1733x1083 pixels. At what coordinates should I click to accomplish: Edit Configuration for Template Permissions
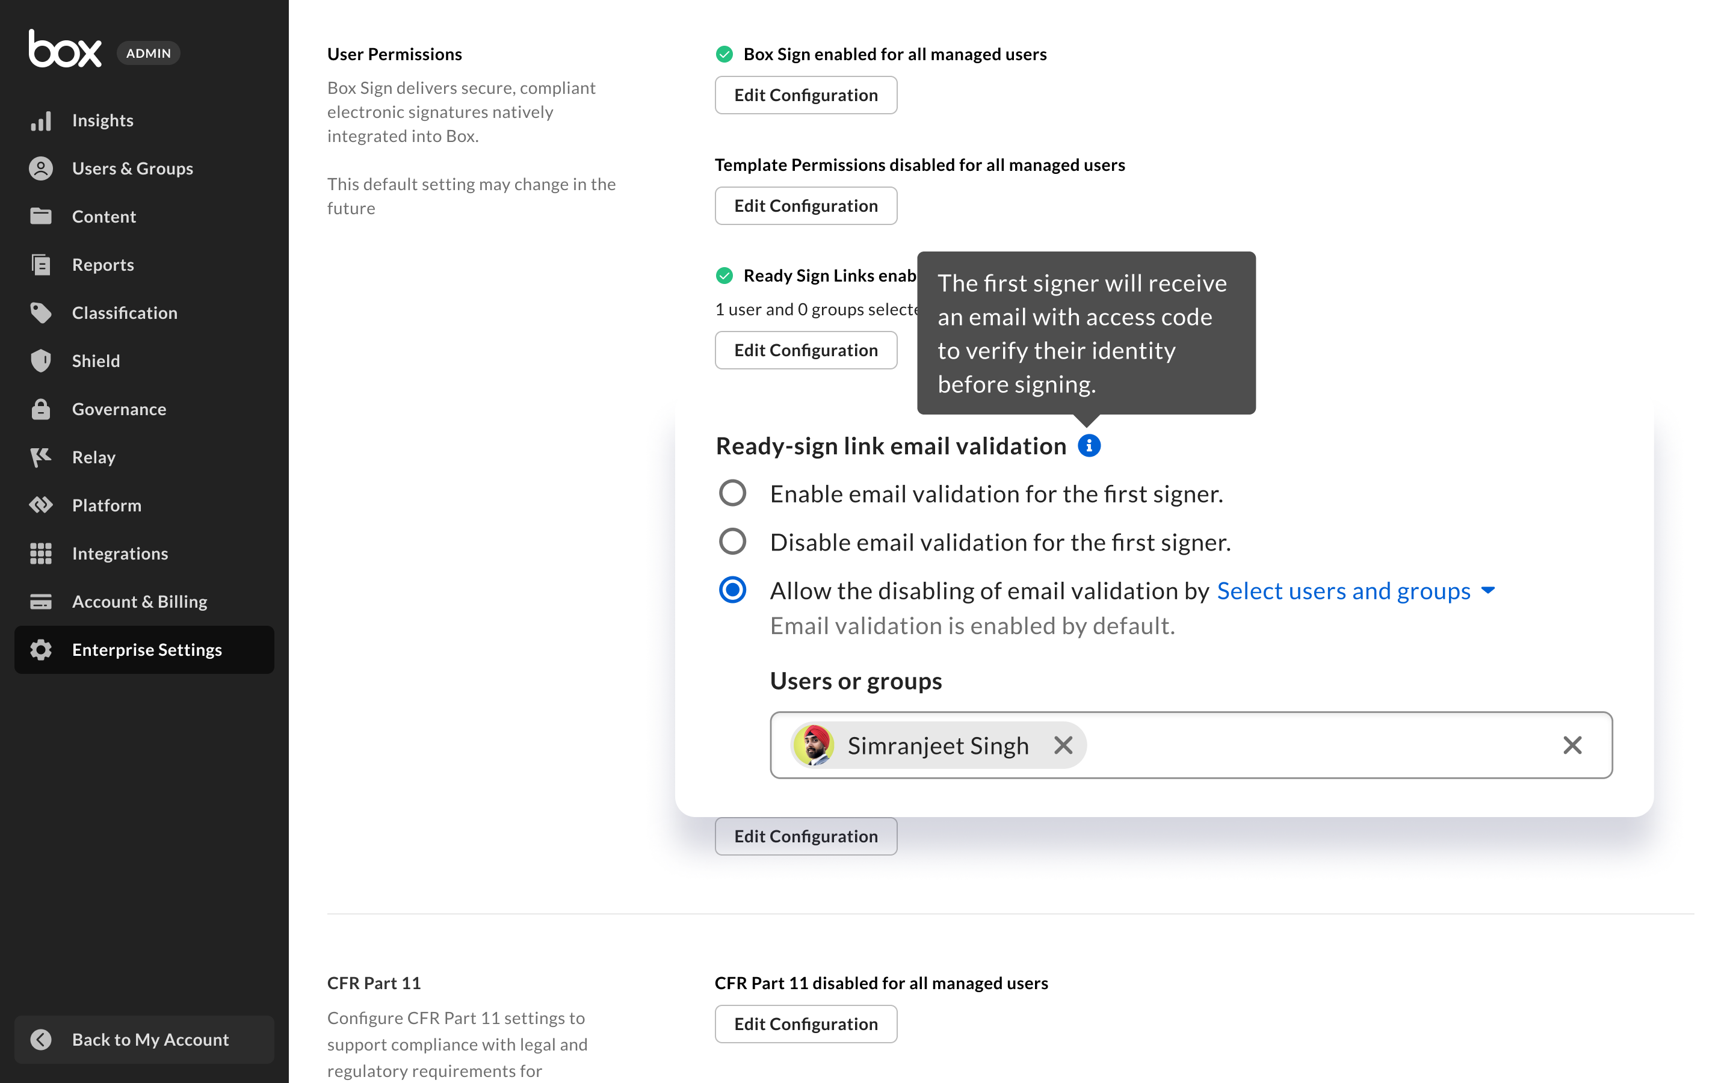click(806, 206)
